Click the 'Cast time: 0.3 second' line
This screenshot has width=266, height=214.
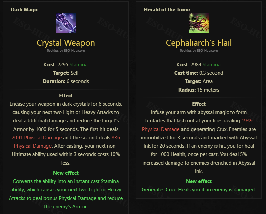[x=199, y=73]
